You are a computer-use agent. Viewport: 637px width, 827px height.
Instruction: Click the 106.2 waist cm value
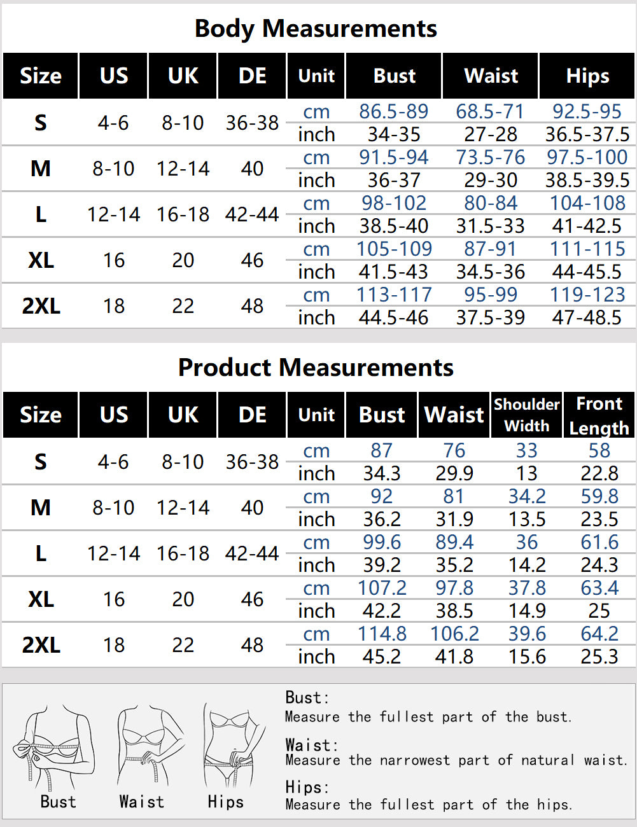point(454,634)
